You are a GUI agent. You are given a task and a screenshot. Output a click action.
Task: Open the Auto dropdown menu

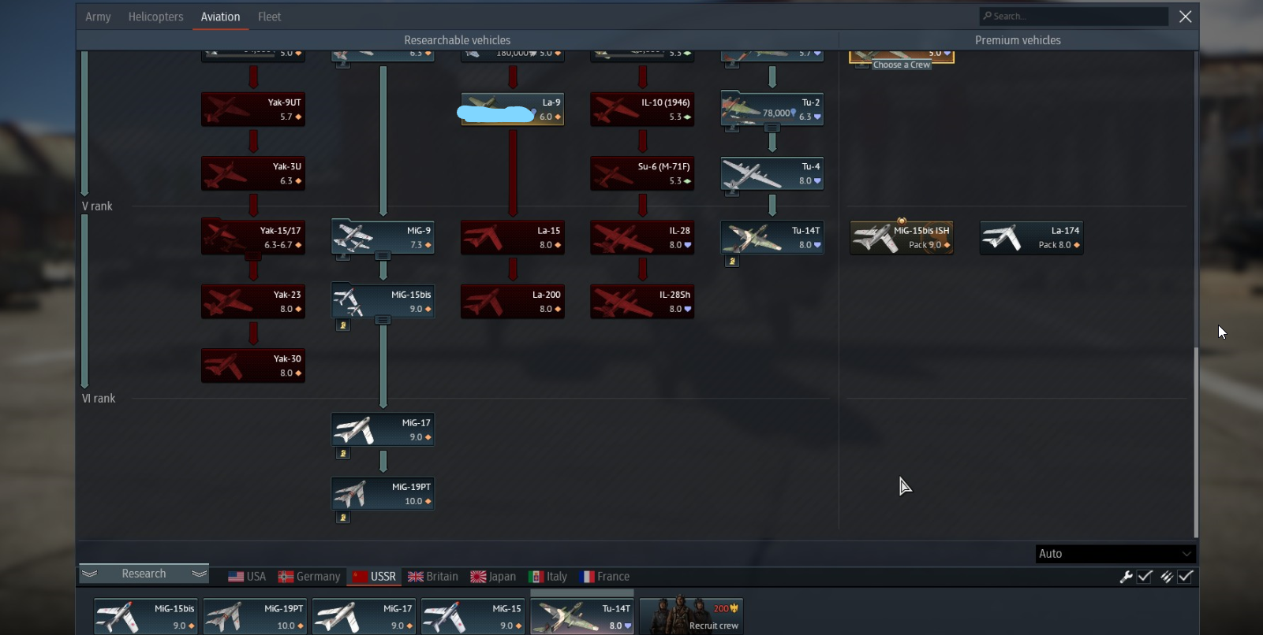(x=1115, y=554)
